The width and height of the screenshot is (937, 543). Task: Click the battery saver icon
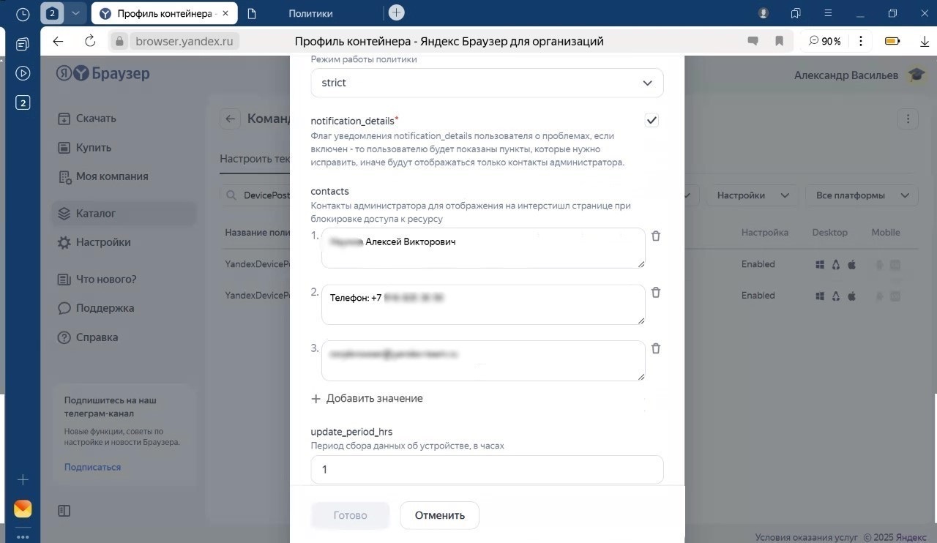pos(892,41)
